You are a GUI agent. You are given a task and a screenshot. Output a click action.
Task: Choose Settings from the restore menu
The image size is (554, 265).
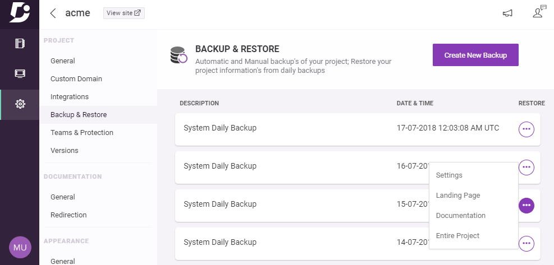click(x=449, y=175)
